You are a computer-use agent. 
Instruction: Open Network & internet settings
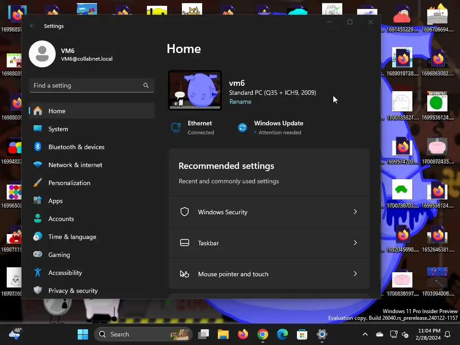click(x=92, y=165)
